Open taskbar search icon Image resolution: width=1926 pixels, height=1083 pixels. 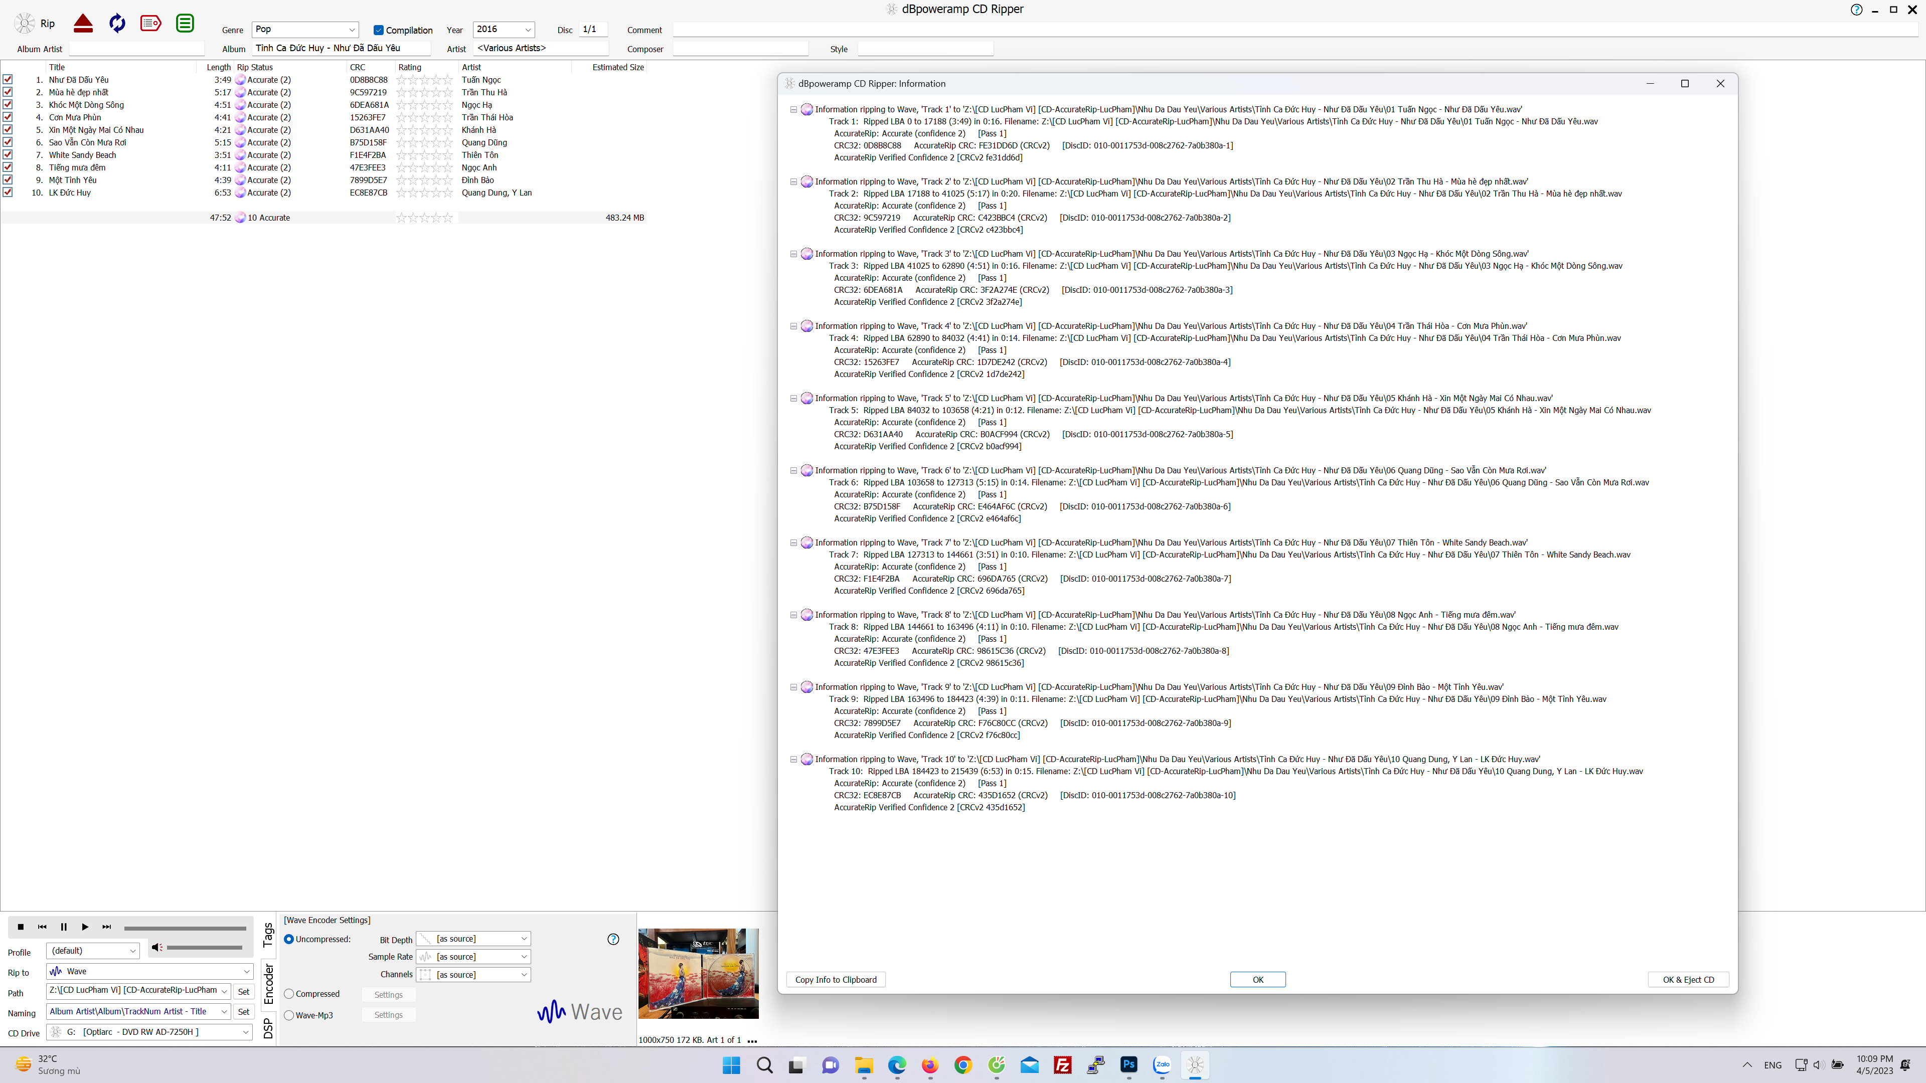click(764, 1065)
